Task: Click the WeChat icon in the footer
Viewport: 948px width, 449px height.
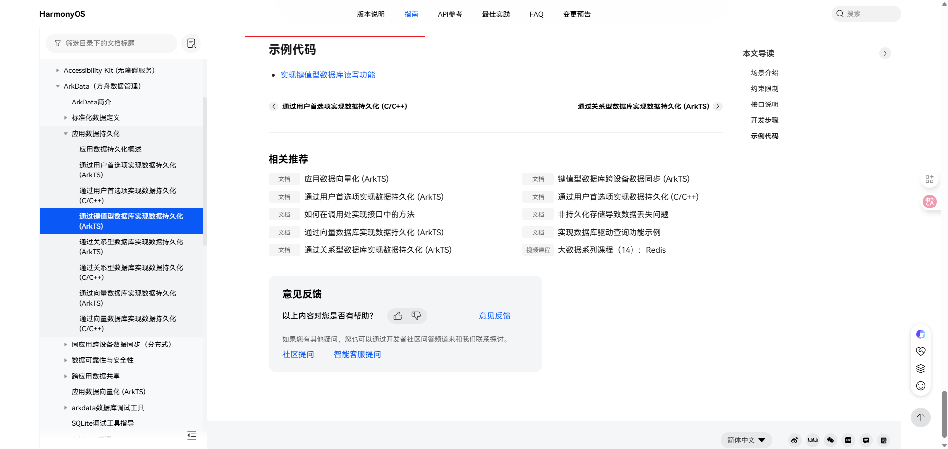Action: (x=830, y=440)
